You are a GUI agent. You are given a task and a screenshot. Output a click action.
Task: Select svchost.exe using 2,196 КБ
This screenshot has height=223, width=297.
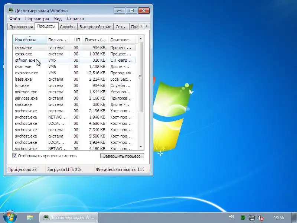74,111
